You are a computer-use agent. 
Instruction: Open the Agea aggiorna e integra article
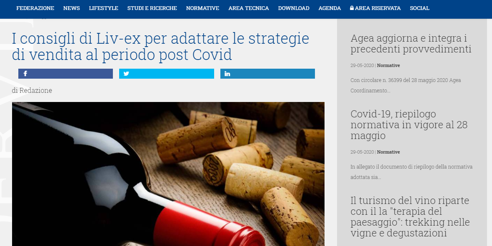[411, 44]
